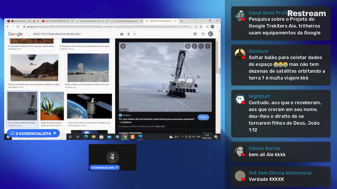337x189 pixels.
Task: Launch Microsoft Edge from taskbar
Action: tap(86, 137)
